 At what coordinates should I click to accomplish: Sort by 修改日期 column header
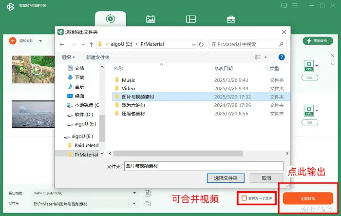[223, 68]
